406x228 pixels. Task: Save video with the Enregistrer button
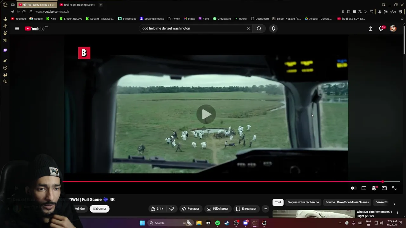pos(246,209)
